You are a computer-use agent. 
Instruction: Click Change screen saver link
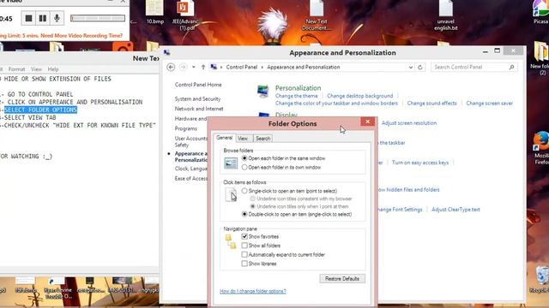[489, 104]
